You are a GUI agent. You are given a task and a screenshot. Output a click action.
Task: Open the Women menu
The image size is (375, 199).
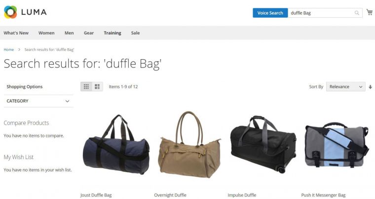point(46,33)
